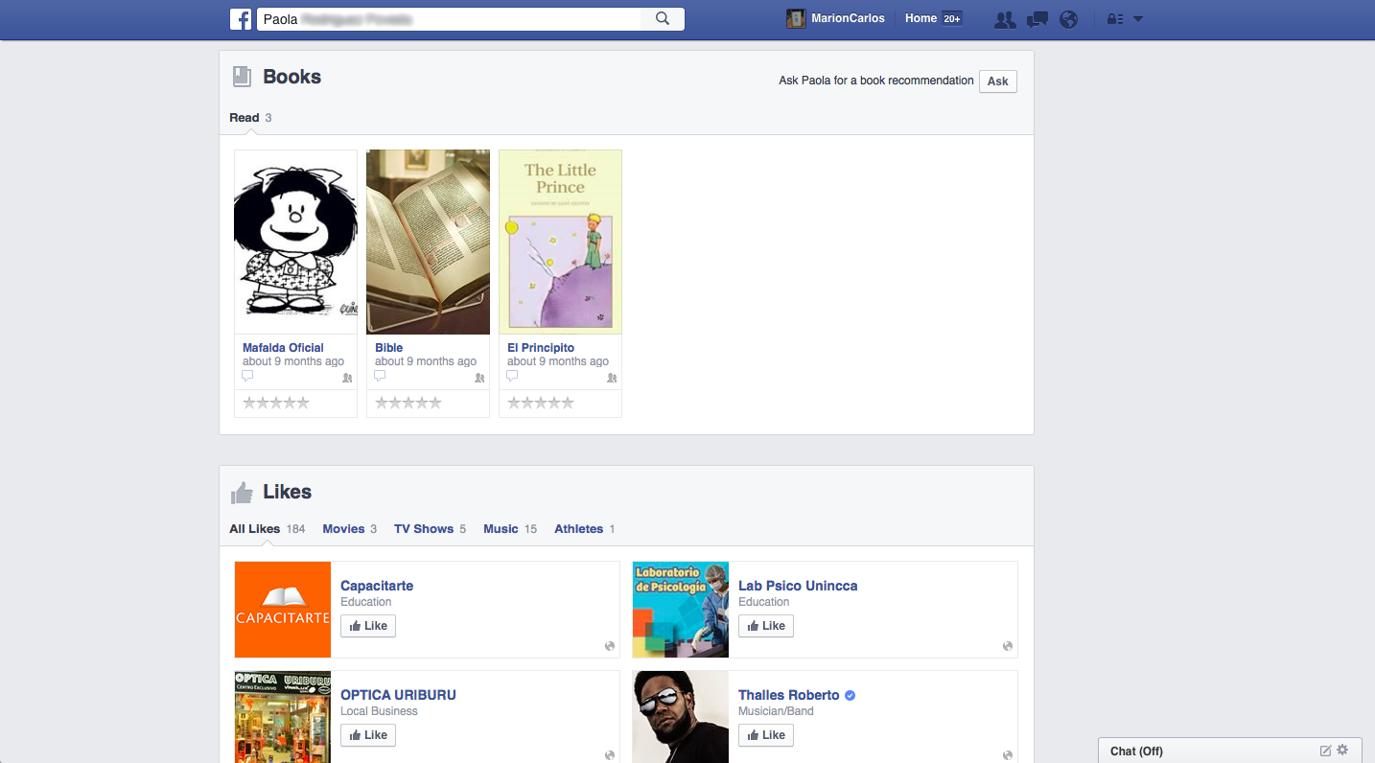1375x763 pixels.
Task: Click the Ask book recommendation button
Action: [x=997, y=81]
